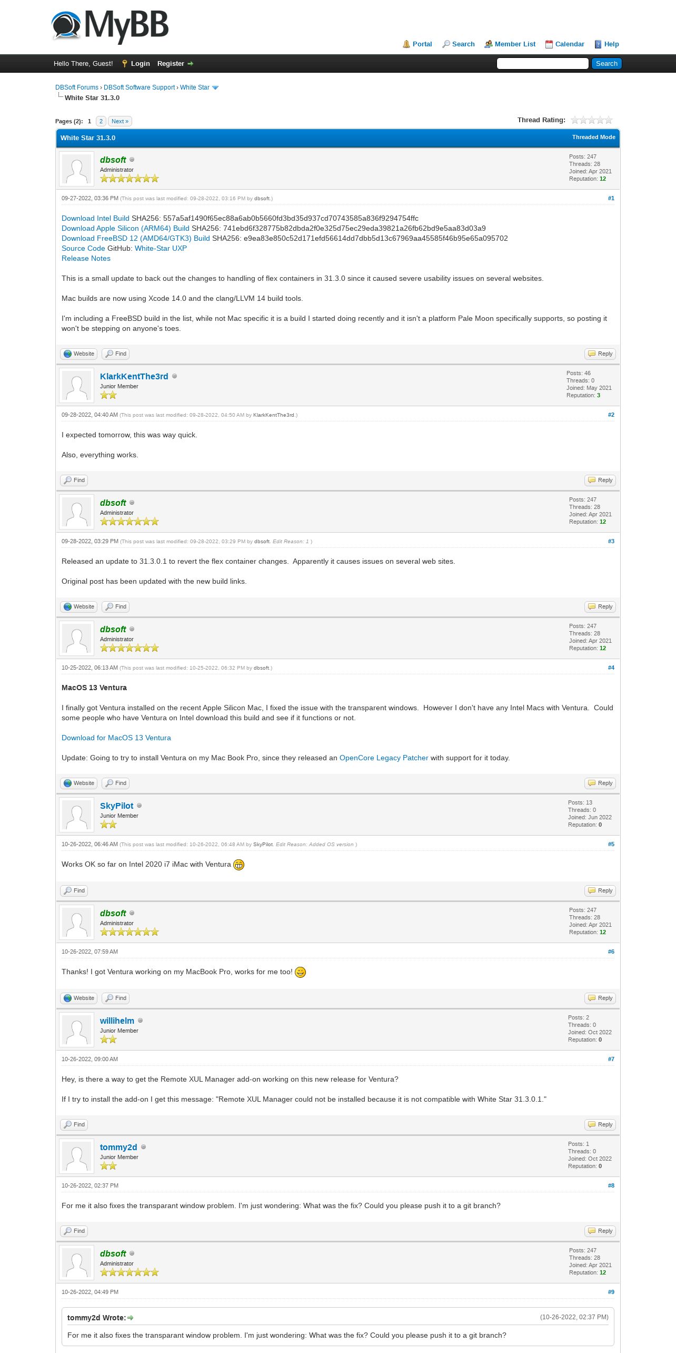Open post #3 permalink
This screenshot has width=676, height=1353.
pos(611,541)
